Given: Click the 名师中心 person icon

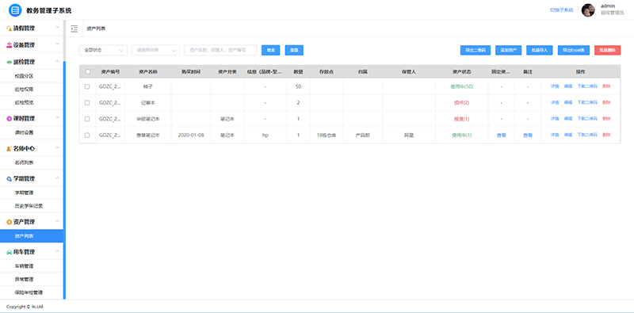Looking at the screenshot, I should [9, 149].
